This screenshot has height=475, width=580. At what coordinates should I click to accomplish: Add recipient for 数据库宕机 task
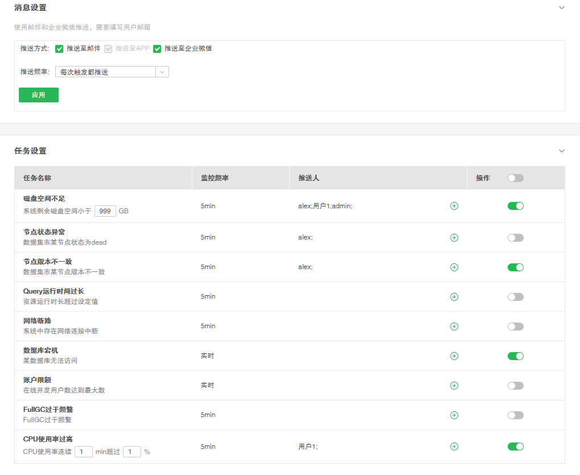454,356
